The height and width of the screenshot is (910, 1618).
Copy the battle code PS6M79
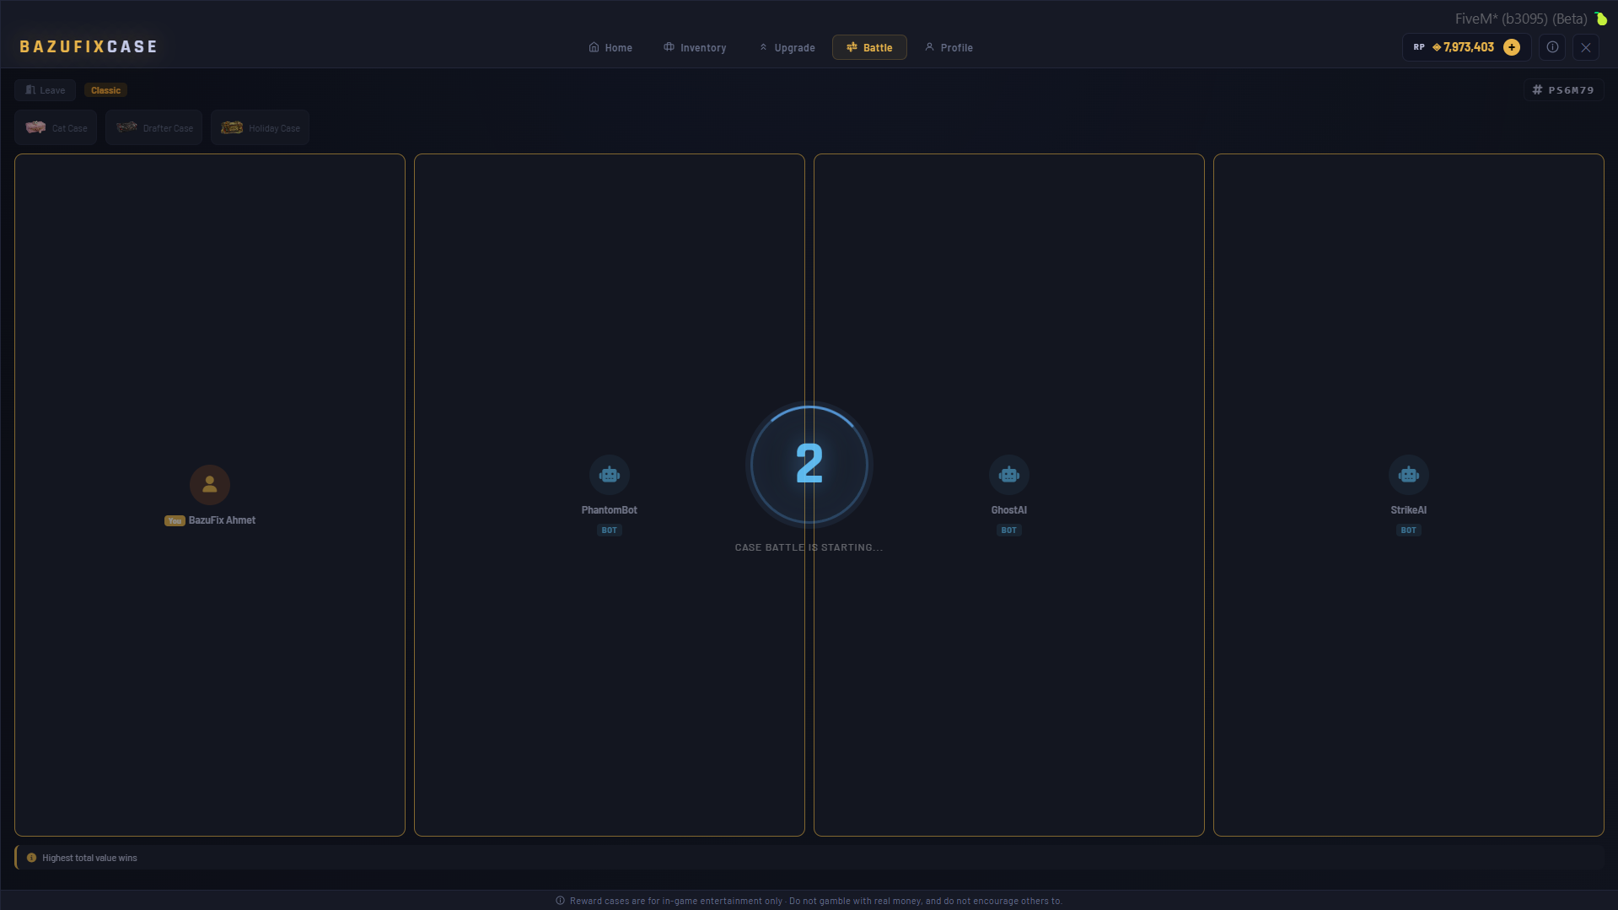pyautogui.click(x=1563, y=90)
